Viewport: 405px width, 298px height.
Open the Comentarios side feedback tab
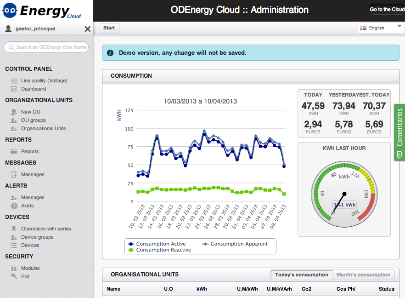399,133
